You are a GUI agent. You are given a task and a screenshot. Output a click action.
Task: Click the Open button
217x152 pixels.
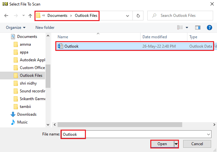click(162, 144)
